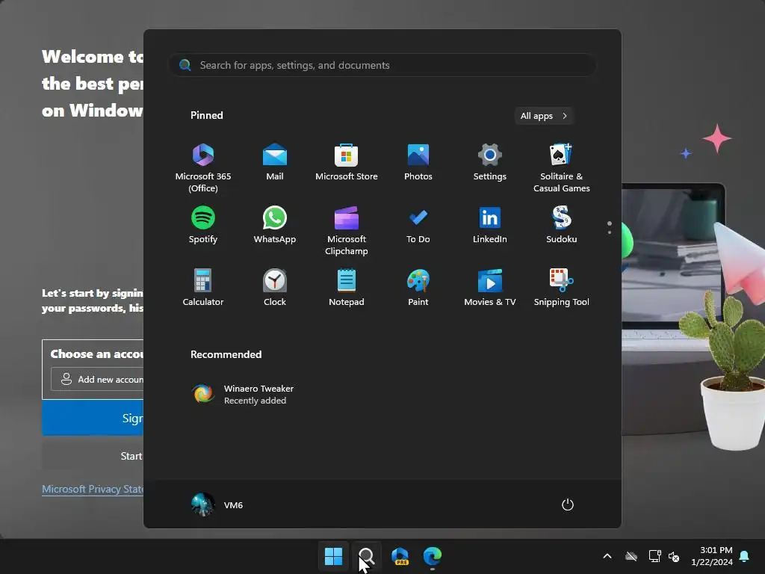Open Settings from pinned apps

pos(490,162)
